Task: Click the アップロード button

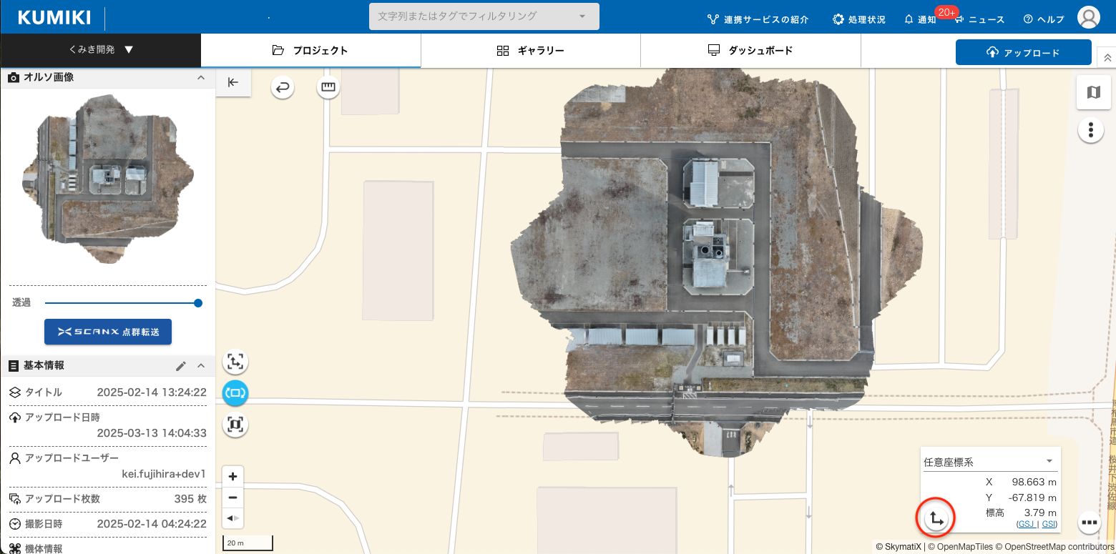Action: pyautogui.click(x=1023, y=52)
